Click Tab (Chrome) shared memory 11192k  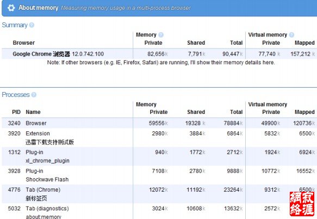pyautogui.click(x=196, y=190)
